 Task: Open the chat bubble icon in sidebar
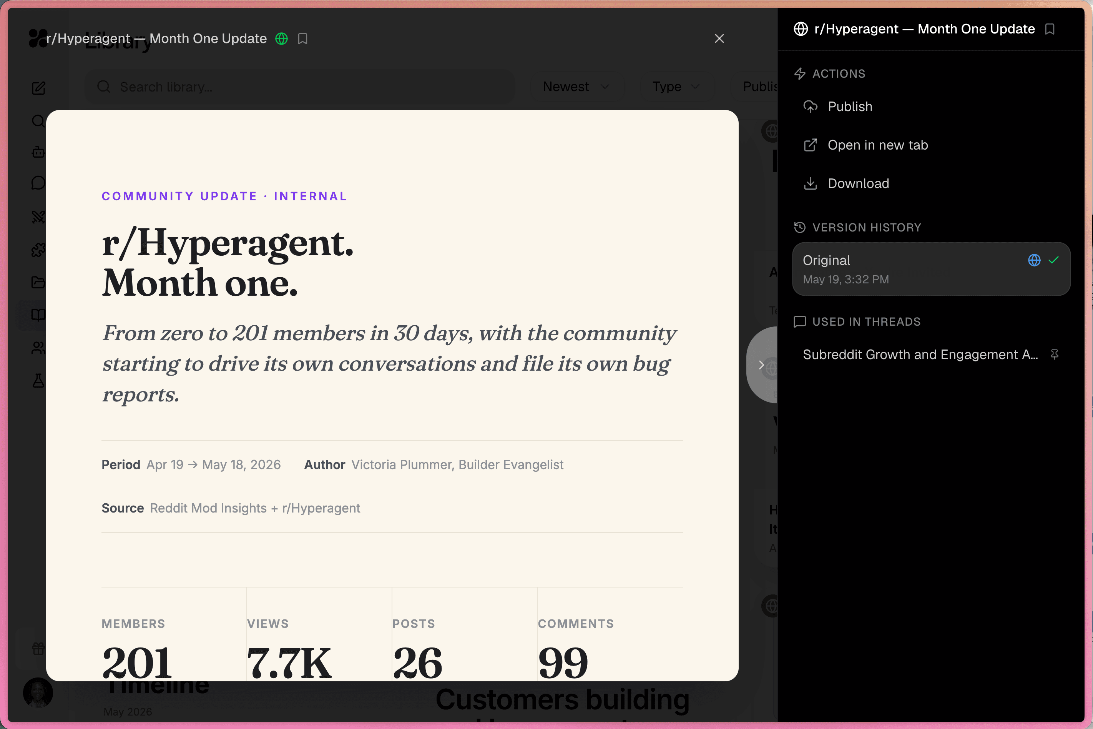click(x=38, y=183)
